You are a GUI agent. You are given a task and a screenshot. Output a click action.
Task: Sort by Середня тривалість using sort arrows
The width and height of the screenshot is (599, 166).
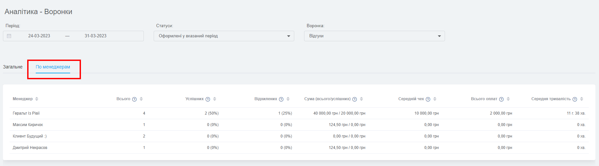pyautogui.click(x=582, y=99)
